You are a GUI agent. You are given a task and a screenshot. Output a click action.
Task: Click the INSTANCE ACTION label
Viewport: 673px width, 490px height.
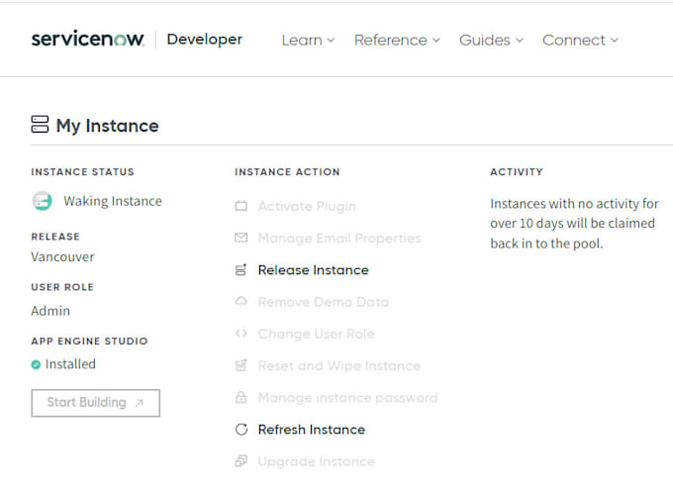[x=287, y=172]
